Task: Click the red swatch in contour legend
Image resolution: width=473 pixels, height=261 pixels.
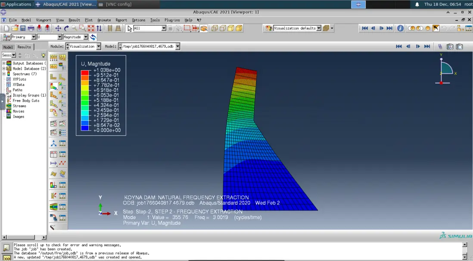Action: pos(85,72)
